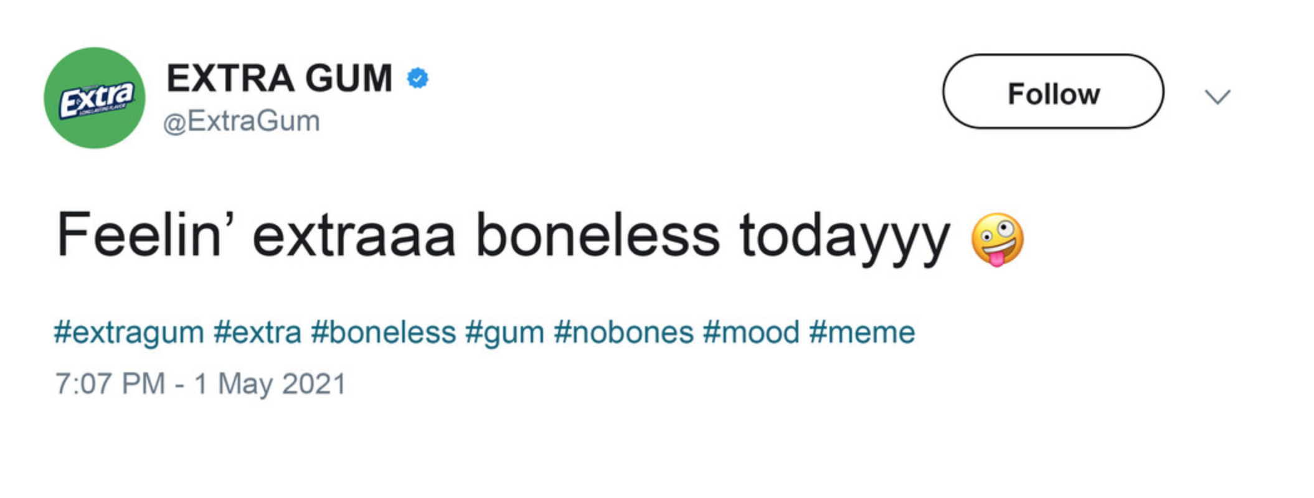1314x498 pixels.
Task: Click the @ExtraGum handle
Action: (242, 121)
